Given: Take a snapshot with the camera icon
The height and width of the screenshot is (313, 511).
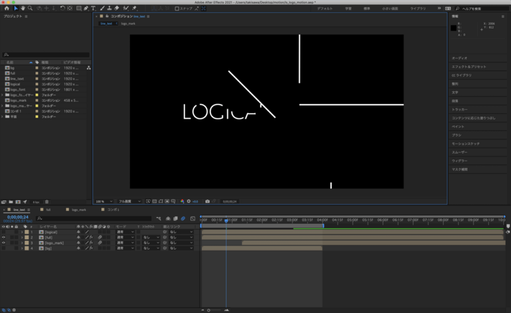Looking at the screenshot, I should (208, 201).
